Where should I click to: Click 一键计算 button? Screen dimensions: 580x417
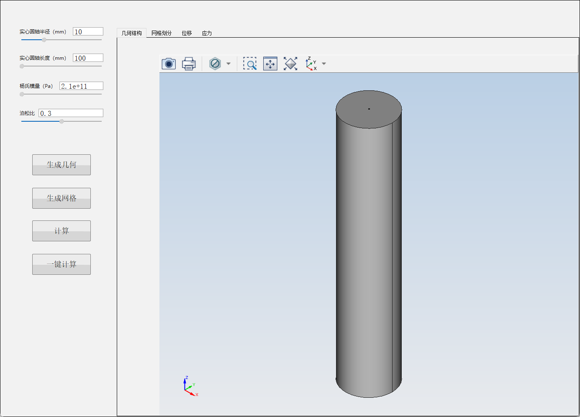pos(62,264)
